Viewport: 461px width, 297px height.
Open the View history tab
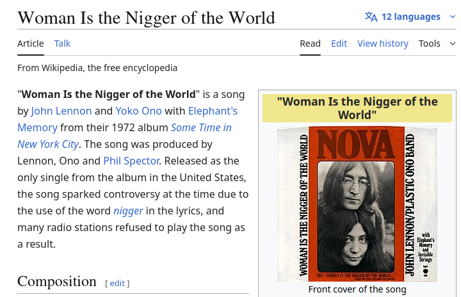coord(382,44)
